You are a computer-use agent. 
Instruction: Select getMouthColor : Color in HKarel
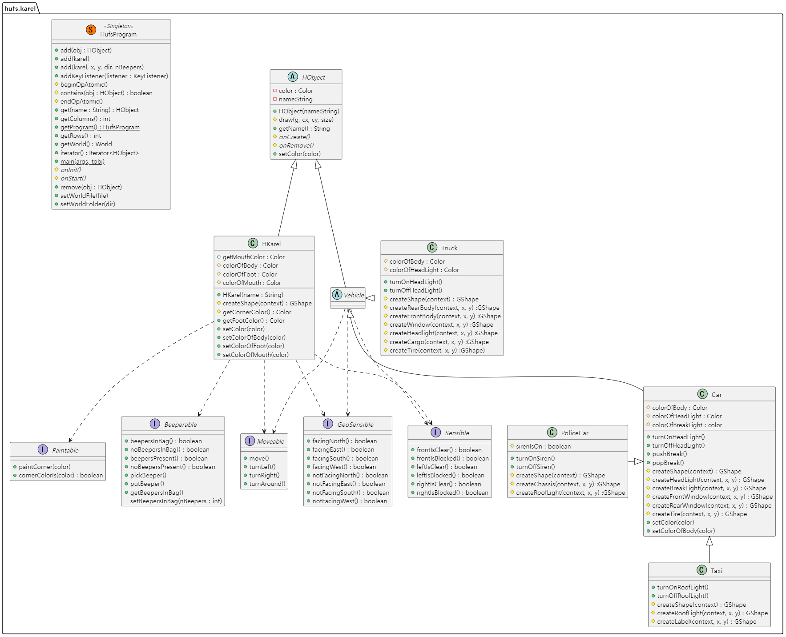click(x=254, y=257)
